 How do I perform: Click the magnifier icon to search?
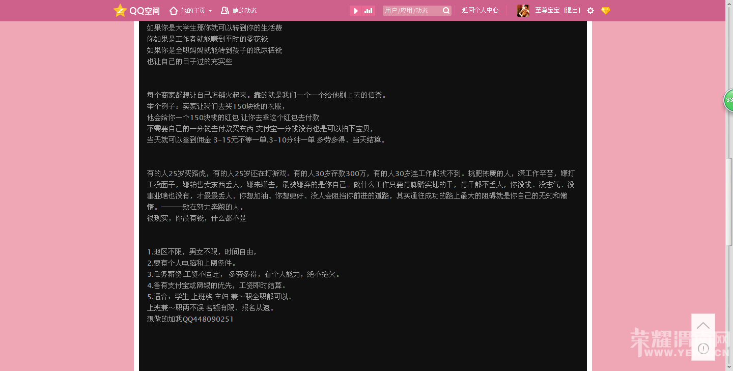pos(445,10)
